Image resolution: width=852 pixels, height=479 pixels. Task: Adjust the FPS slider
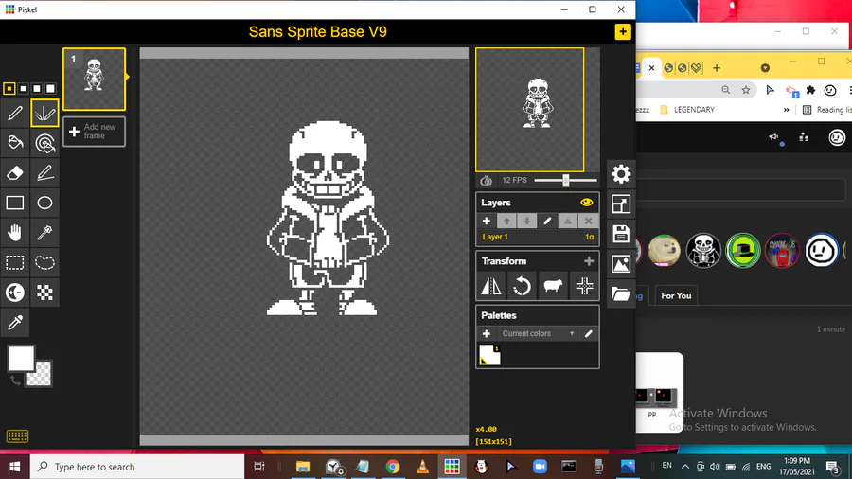point(565,180)
